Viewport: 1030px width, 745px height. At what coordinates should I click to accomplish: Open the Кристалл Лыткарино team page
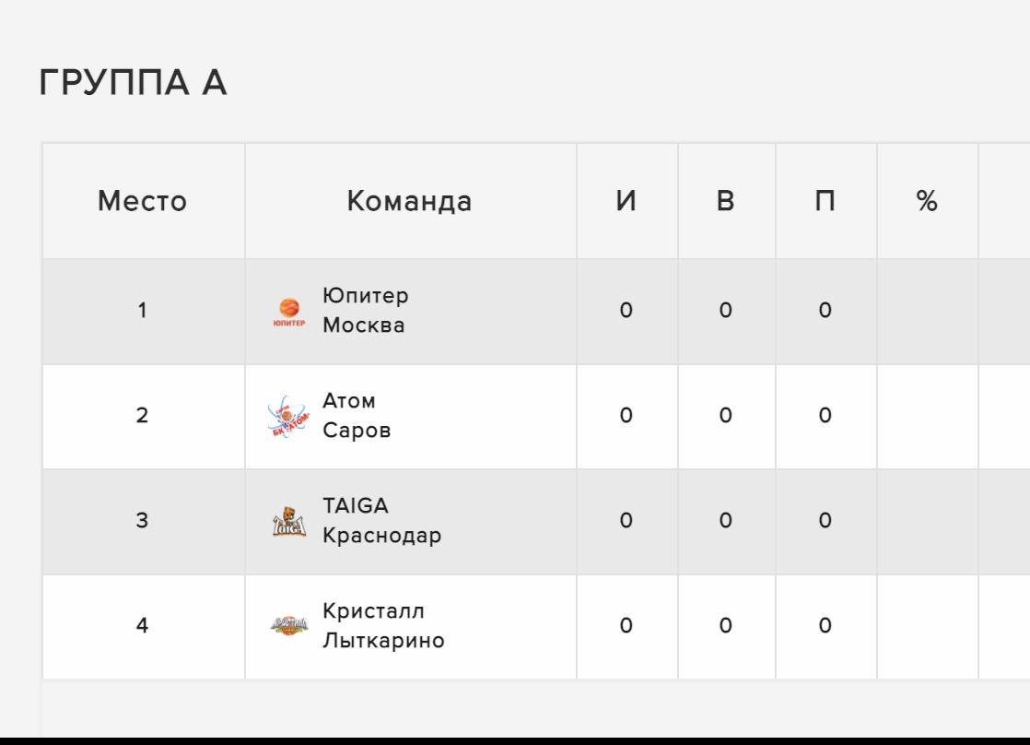tap(383, 626)
